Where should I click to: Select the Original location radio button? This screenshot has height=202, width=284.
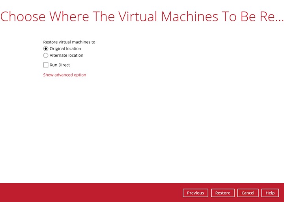(46, 49)
